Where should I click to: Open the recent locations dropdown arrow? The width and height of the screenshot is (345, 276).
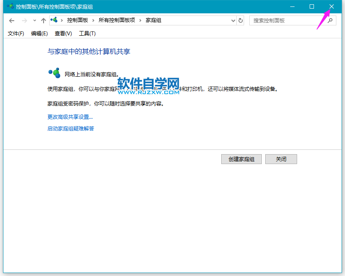[34, 21]
